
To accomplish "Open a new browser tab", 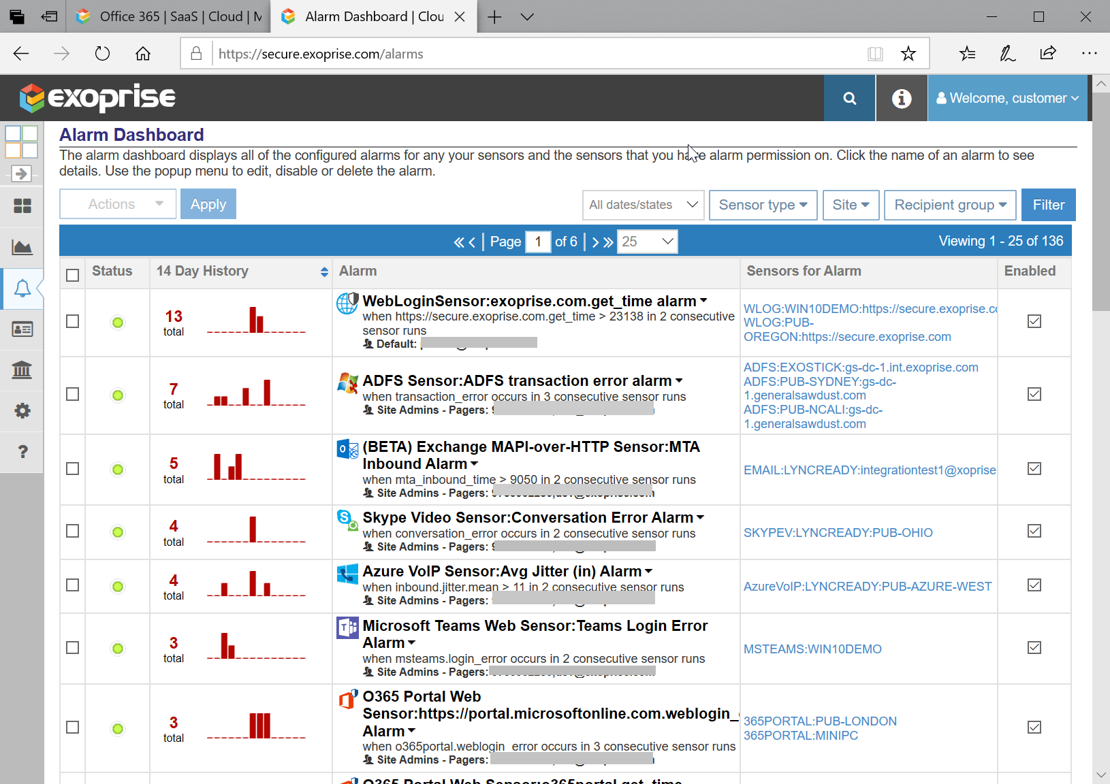I will (494, 17).
